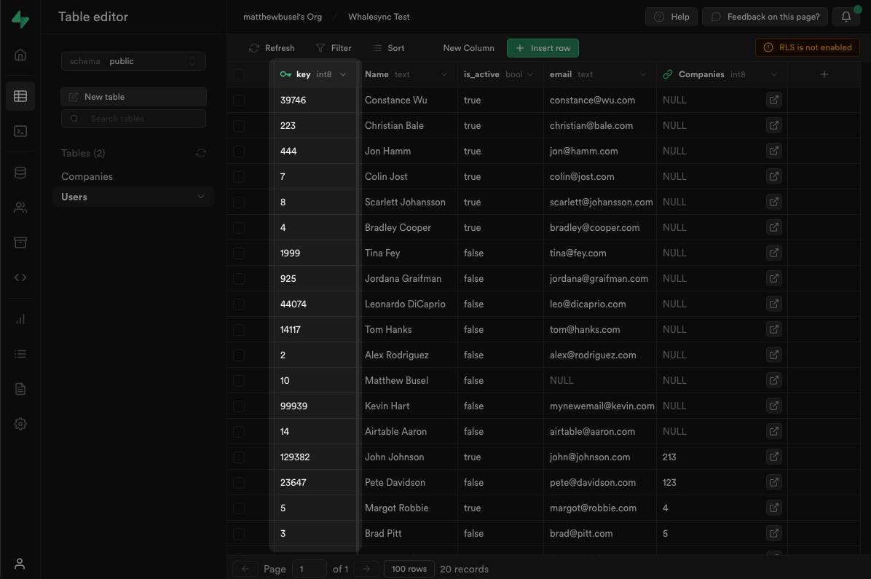Image resolution: width=871 pixels, height=579 pixels.
Task: Open the Filter menu in toolbar
Action: tap(334, 48)
